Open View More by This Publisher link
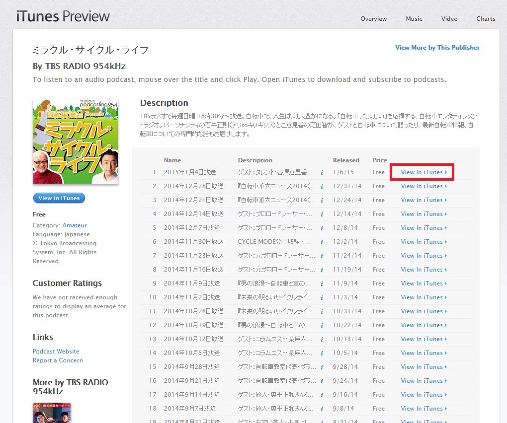 click(x=437, y=48)
